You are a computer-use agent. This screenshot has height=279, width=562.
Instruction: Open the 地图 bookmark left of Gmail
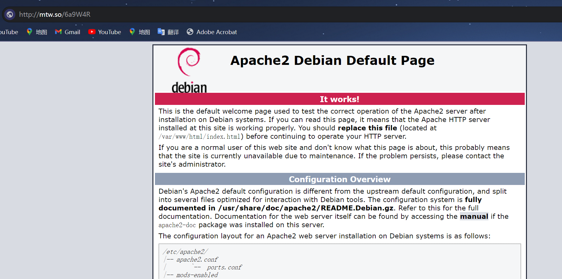click(37, 32)
